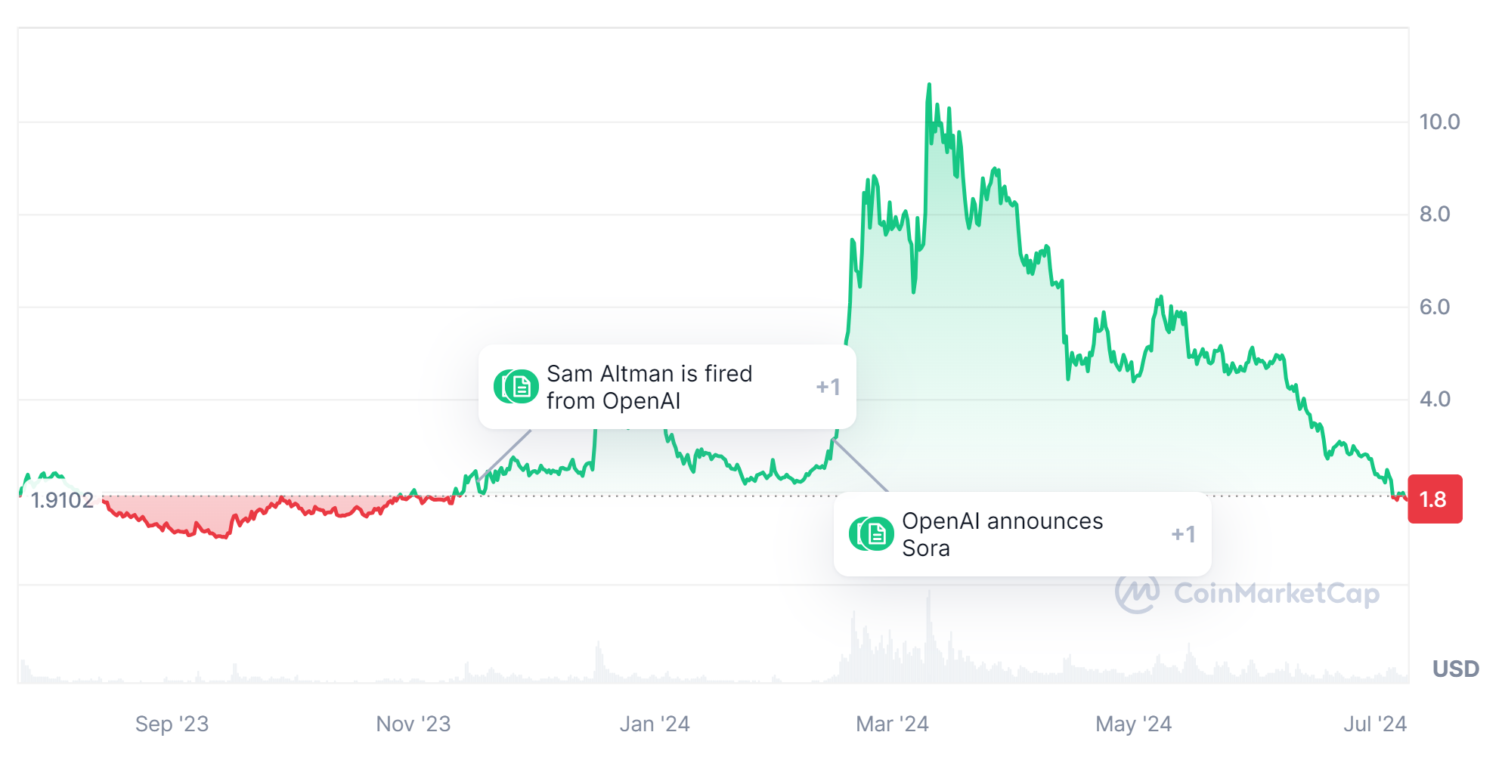Select the Mar '24 date label
This screenshot has height=763, width=1502.
(x=892, y=724)
